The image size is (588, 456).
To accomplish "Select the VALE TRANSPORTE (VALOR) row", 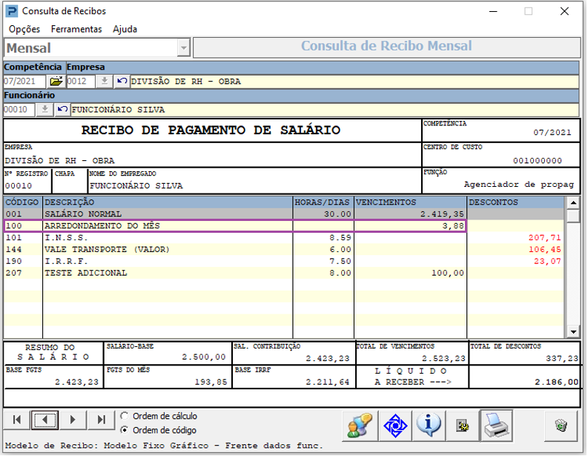I will point(284,249).
